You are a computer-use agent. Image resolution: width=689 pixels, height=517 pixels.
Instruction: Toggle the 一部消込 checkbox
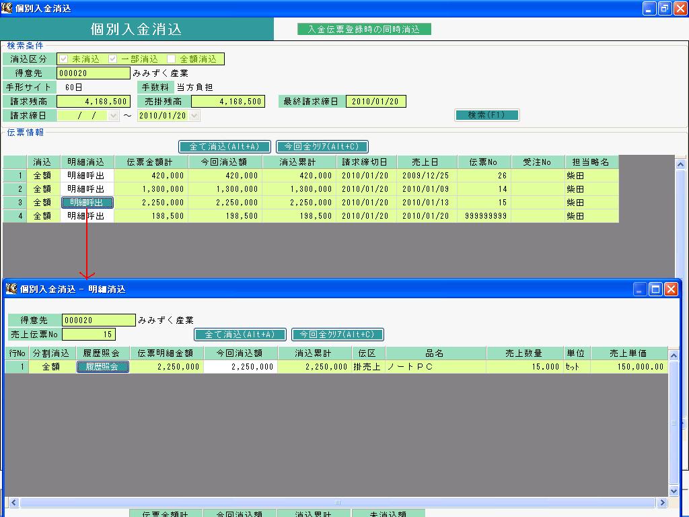click(113, 59)
